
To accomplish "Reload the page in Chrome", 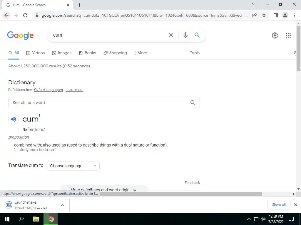I will click(25, 15).
